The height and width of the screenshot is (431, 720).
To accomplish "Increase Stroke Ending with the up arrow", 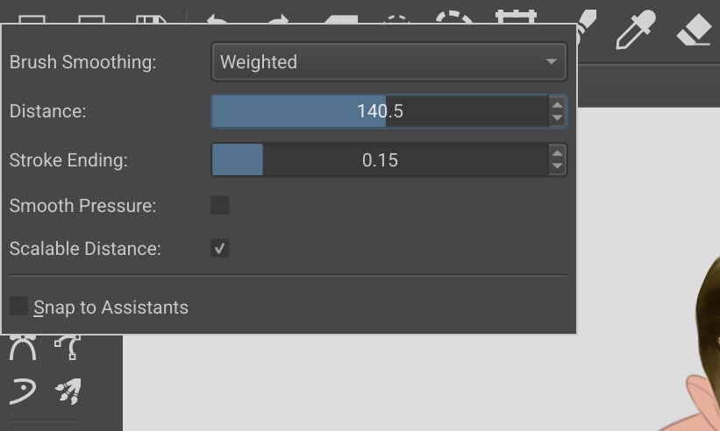I will [x=557, y=153].
